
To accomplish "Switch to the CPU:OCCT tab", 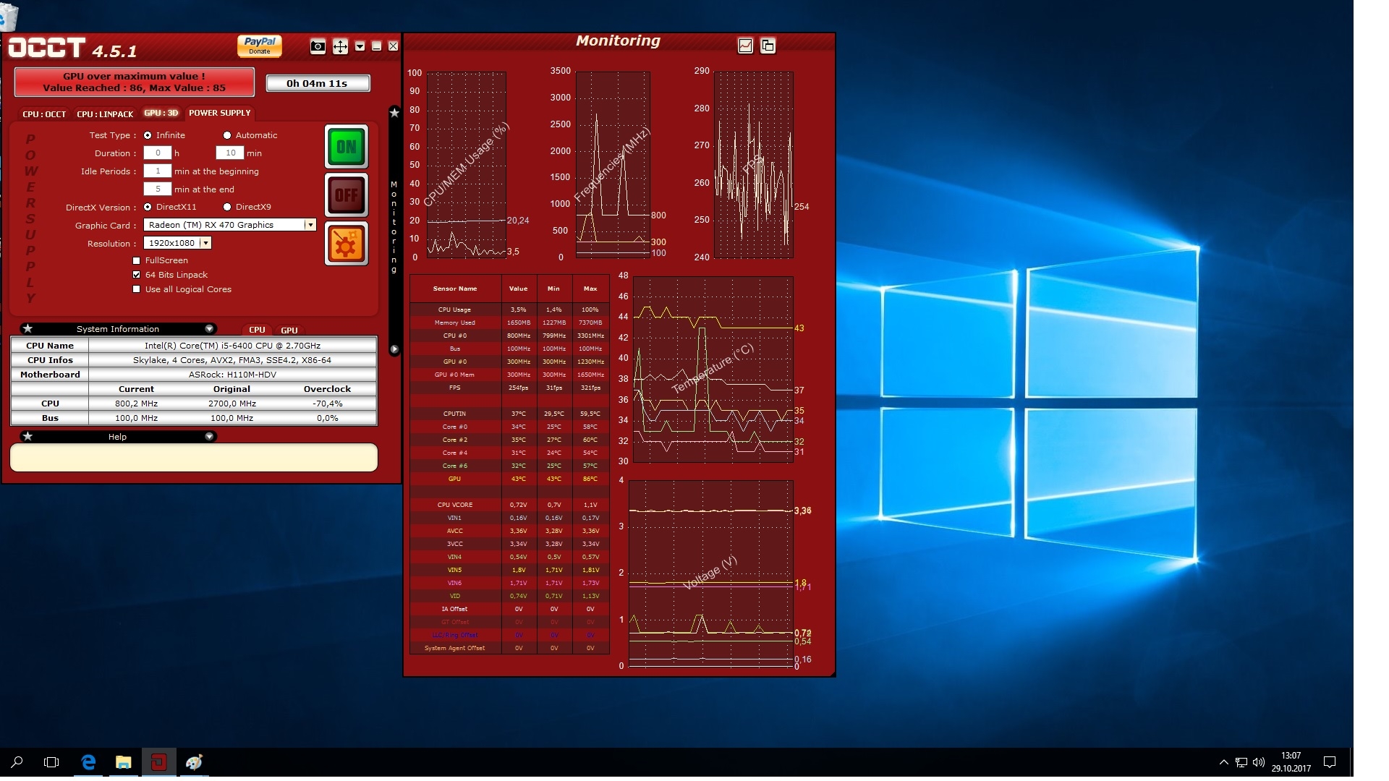I will click(x=44, y=114).
